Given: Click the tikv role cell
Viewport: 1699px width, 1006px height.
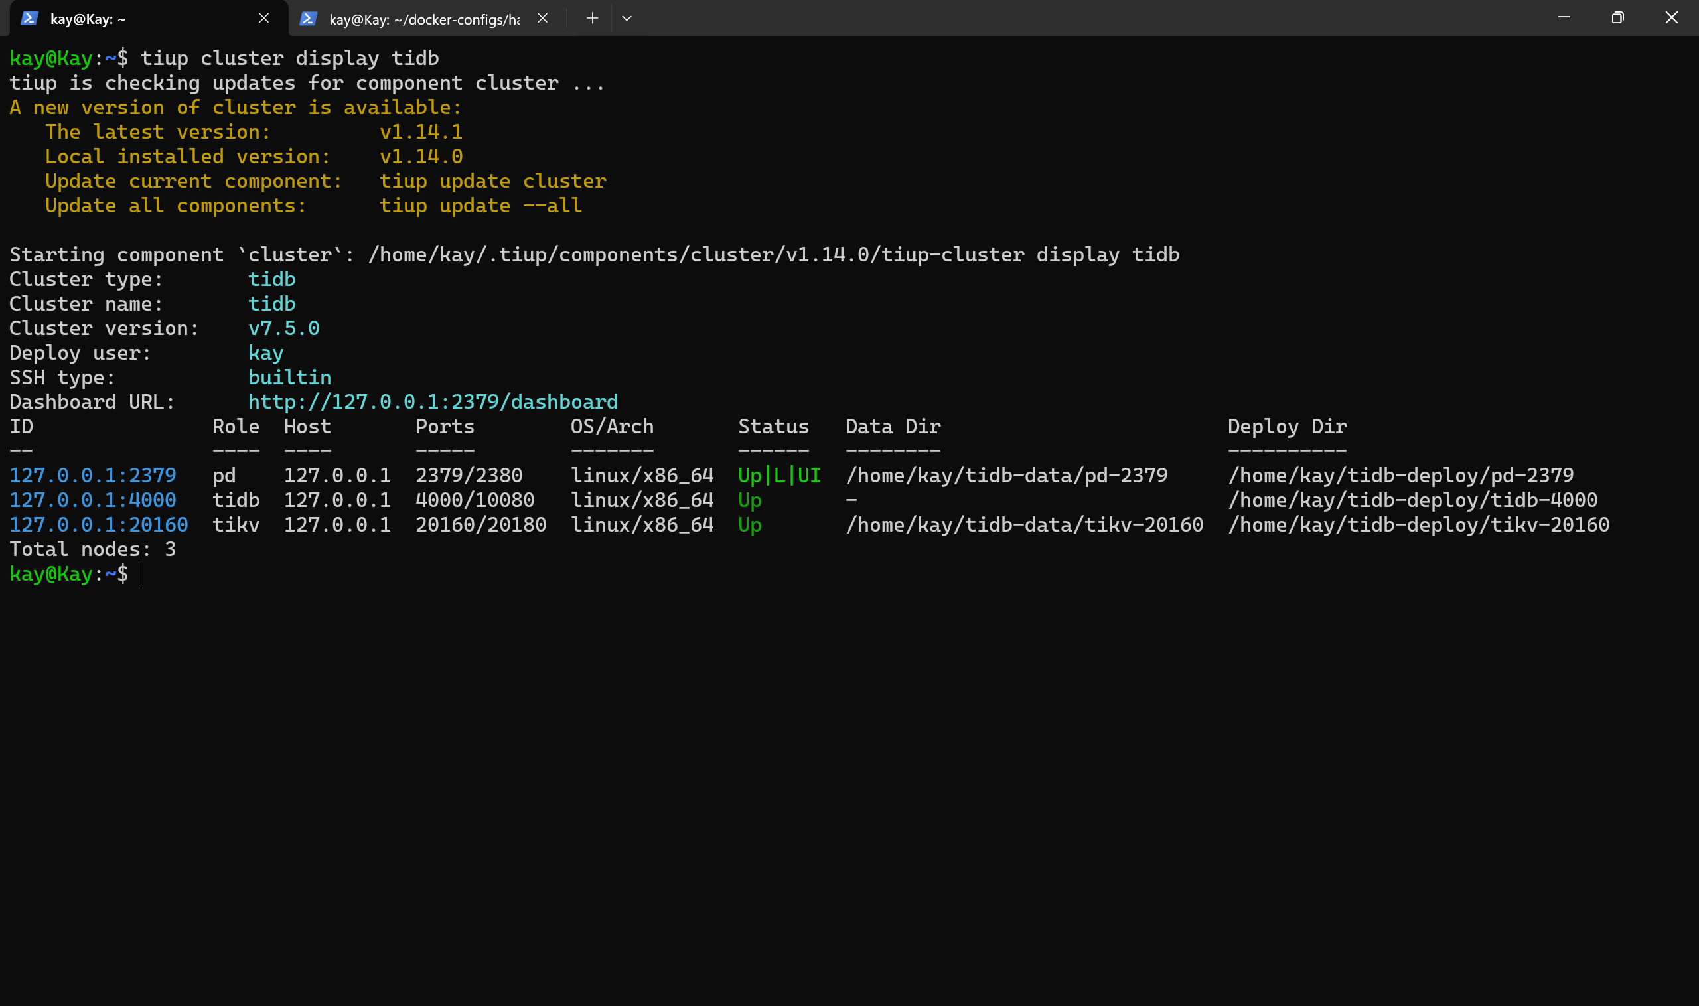Looking at the screenshot, I should pyautogui.click(x=236, y=525).
